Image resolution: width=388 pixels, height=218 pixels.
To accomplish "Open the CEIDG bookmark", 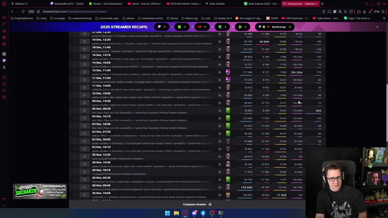I will 272,18.
